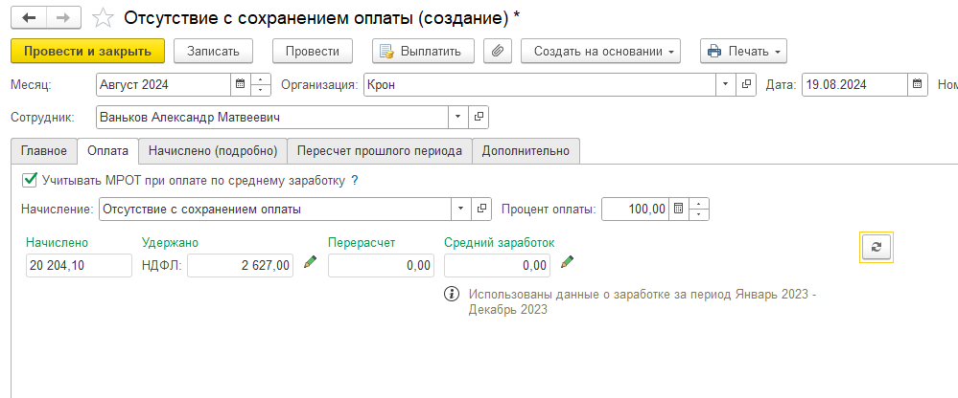958x398 pixels.
Task: Go back with the left arrow
Action: click(29, 18)
